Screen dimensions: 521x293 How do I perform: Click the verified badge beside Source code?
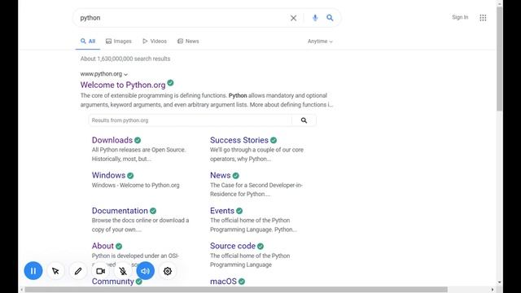(x=260, y=246)
